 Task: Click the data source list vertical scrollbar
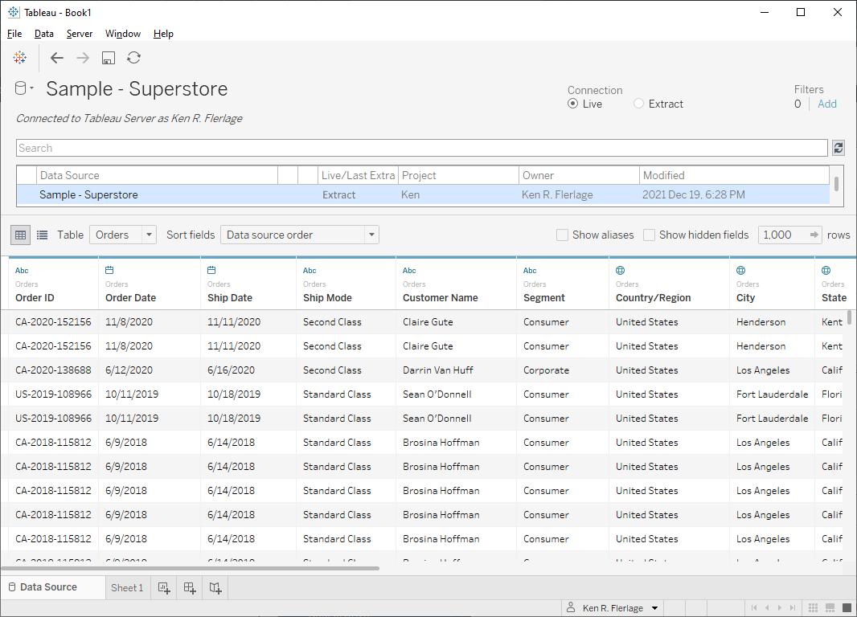[836, 183]
